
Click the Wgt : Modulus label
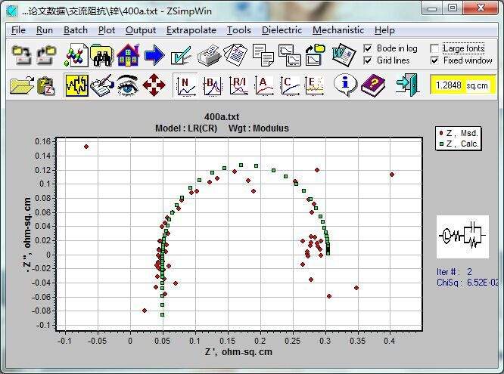pyautogui.click(x=258, y=128)
